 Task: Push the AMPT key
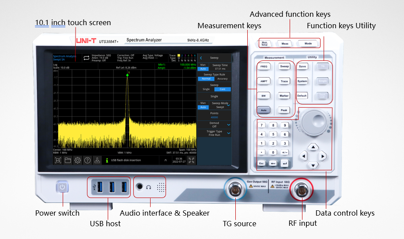pyautogui.click(x=264, y=81)
